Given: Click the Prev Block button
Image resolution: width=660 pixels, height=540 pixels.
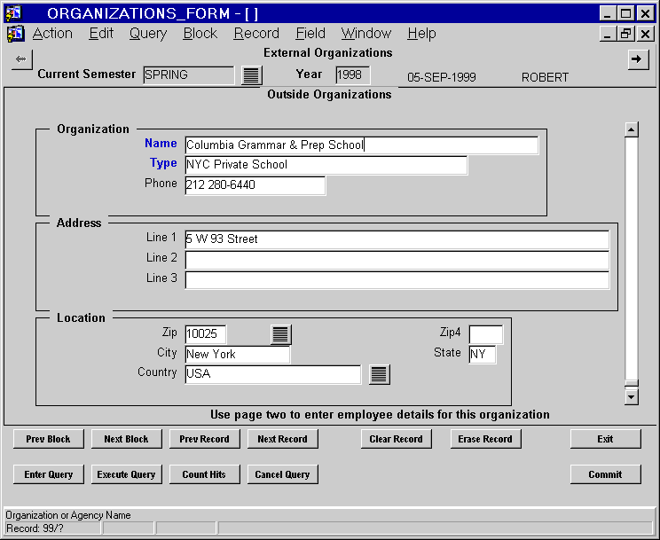Looking at the screenshot, I should (x=49, y=439).
